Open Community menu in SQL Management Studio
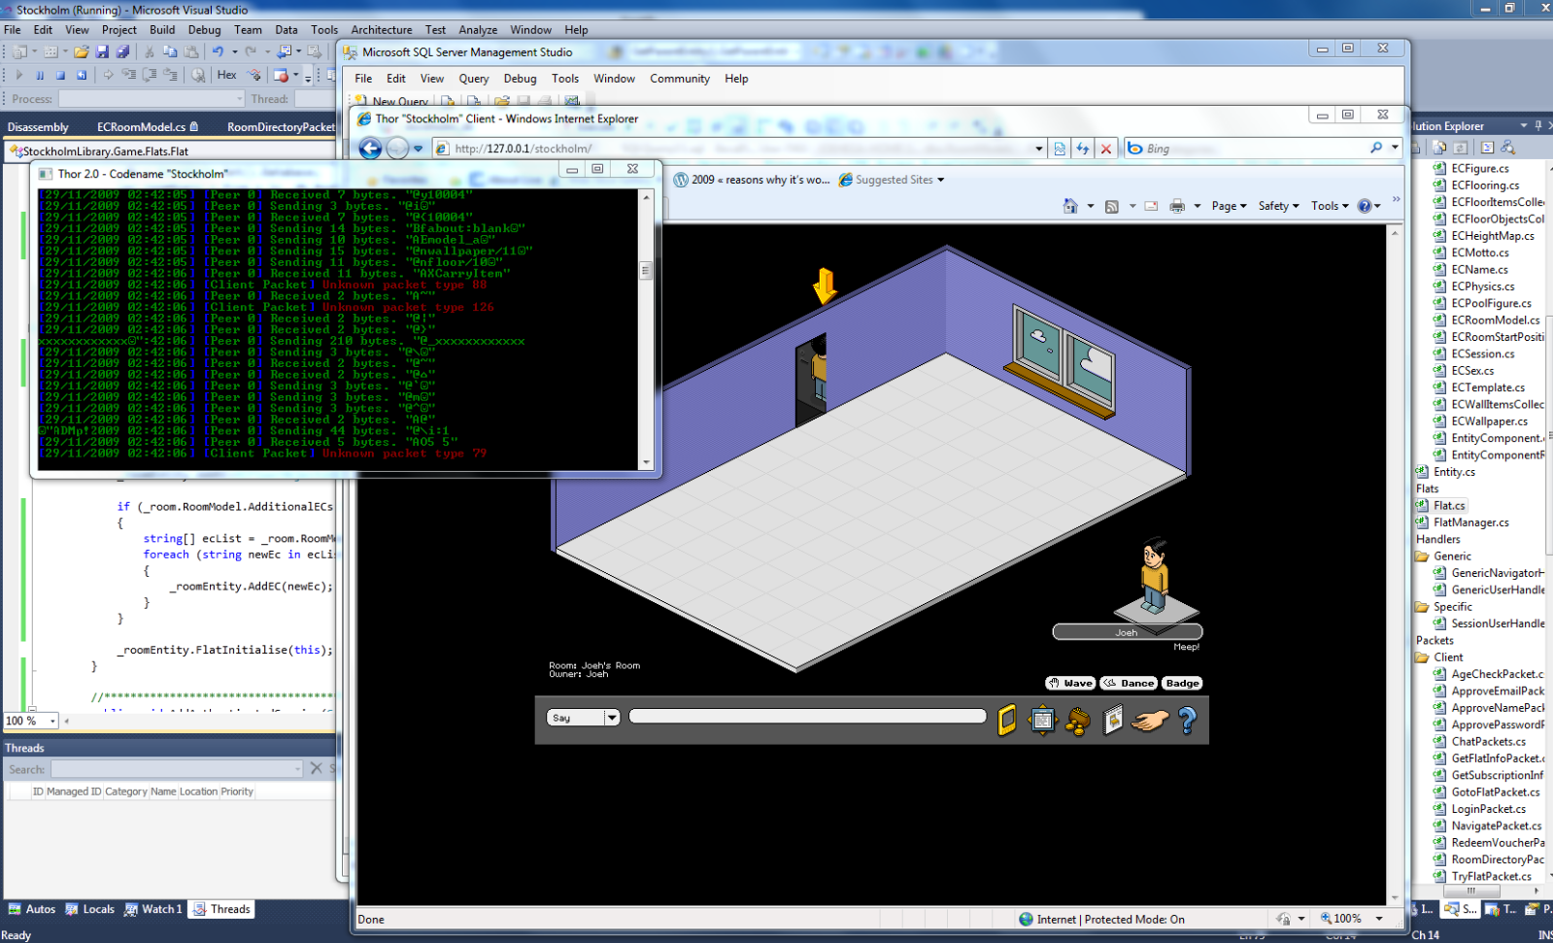The image size is (1553, 943). tap(680, 79)
